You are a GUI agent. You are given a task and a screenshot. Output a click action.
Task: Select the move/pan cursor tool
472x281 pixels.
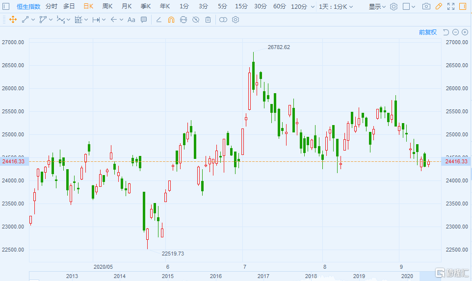(x=13, y=20)
